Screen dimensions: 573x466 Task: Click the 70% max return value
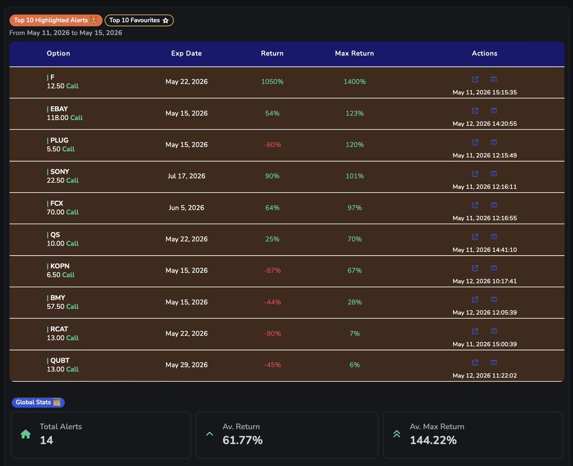click(355, 239)
